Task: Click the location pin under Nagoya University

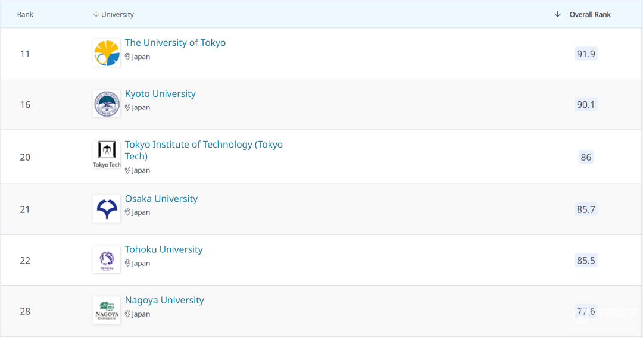Action: (x=127, y=314)
